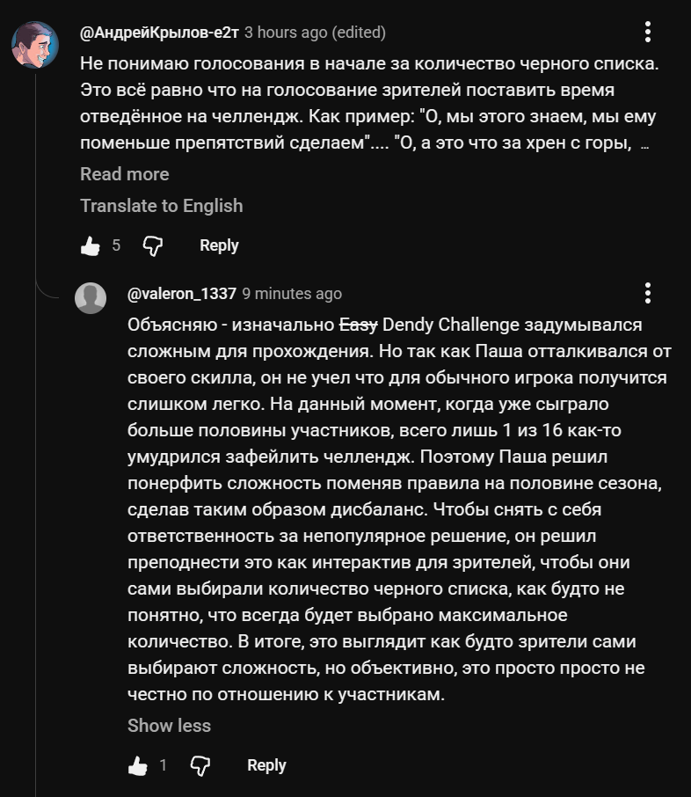Screen dimensions: 691x797
Task: Select the like count 5 on top comment
Action: pos(116,245)
